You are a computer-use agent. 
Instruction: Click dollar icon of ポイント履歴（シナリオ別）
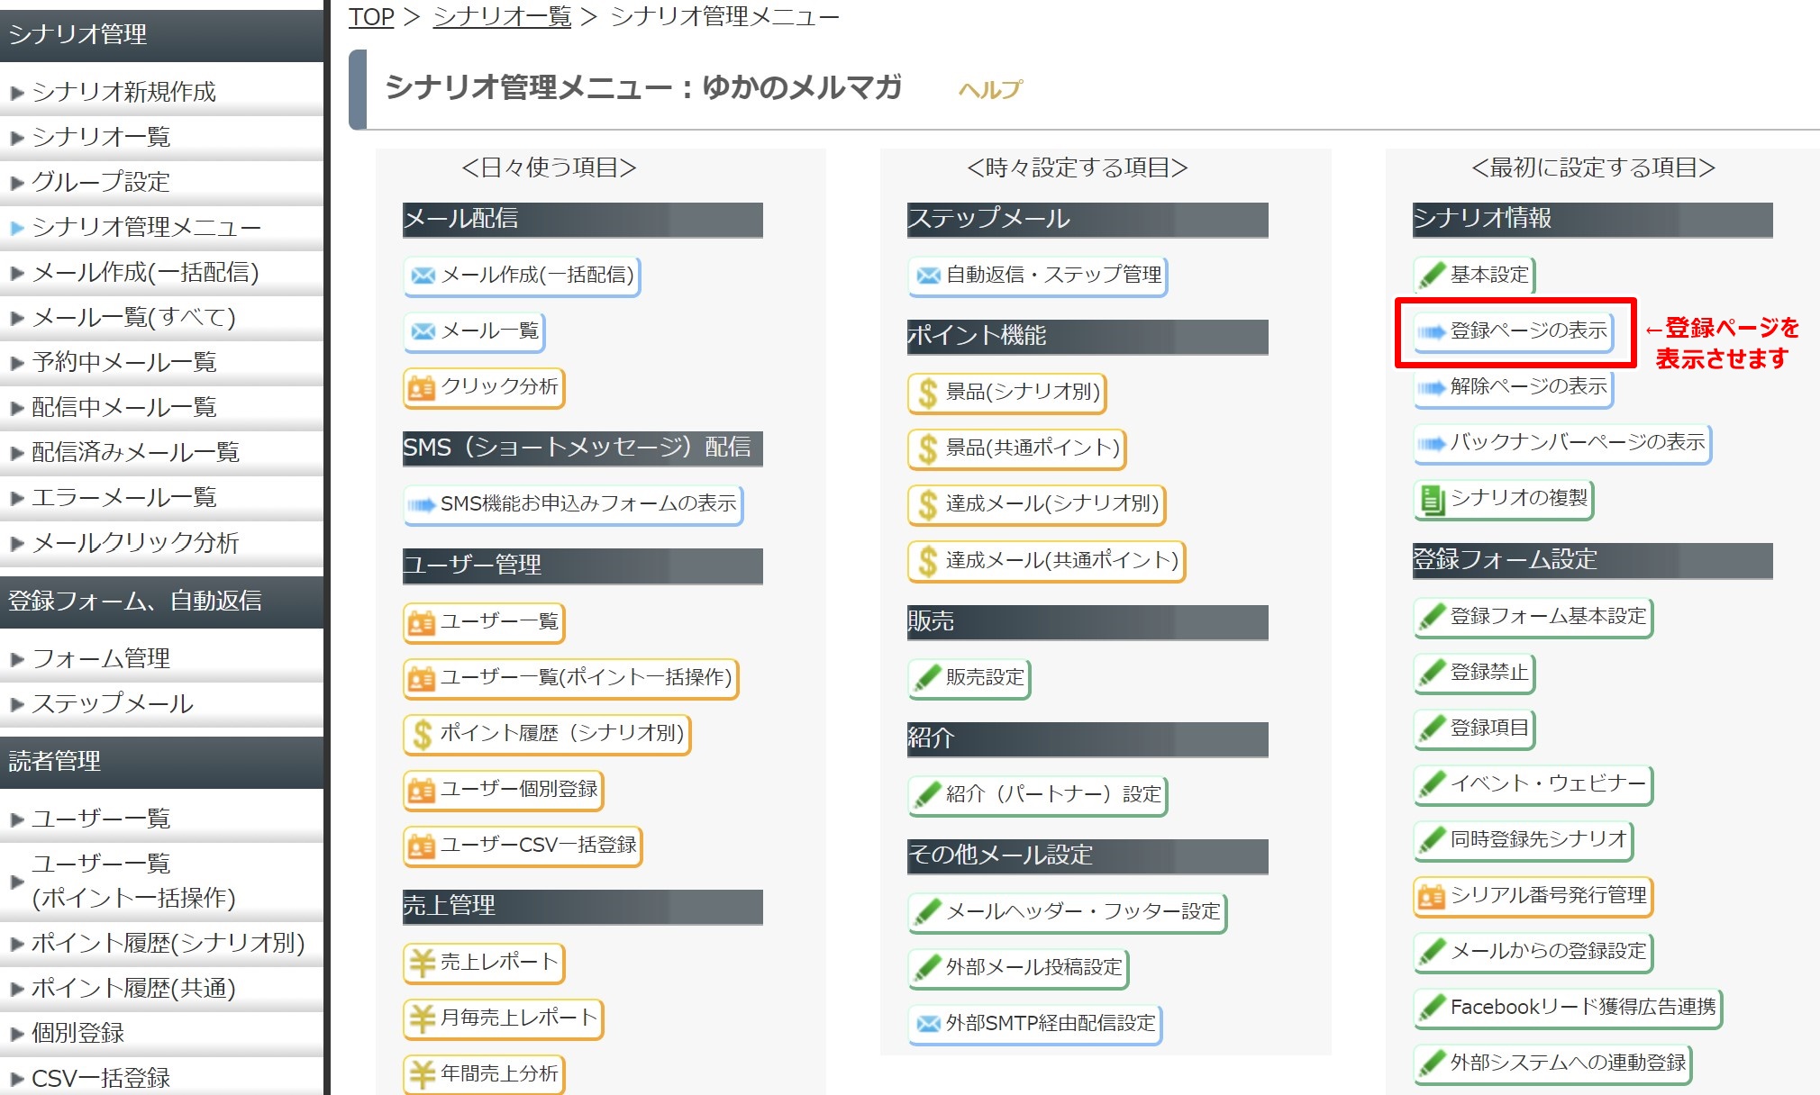(x=422, y=735)
